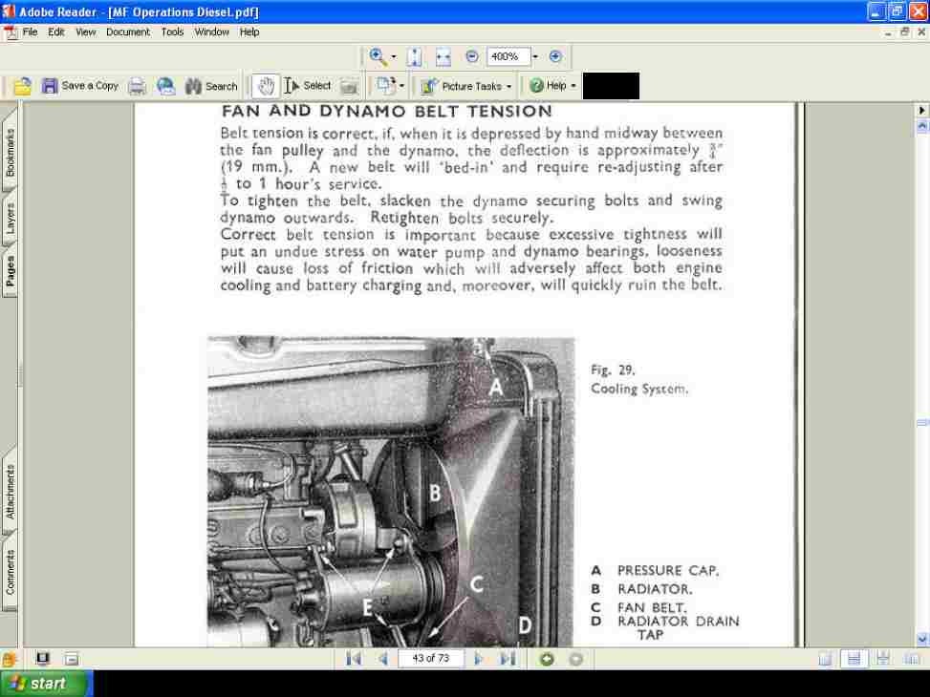Open the Rotate view dropdown arrow
The width and height of the screenshot is (930, 697).
[x=402, y=87]
